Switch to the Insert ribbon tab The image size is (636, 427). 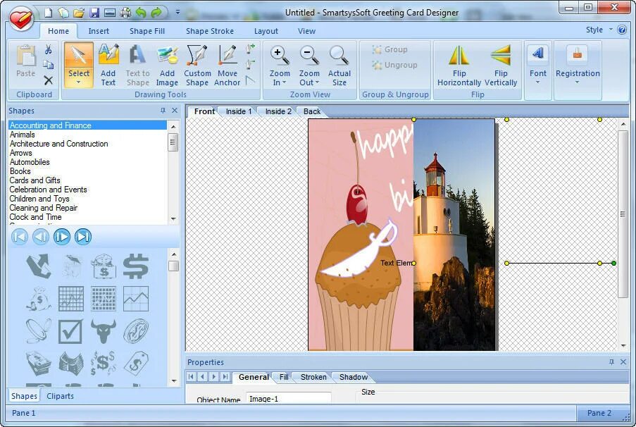tap(99, 31)
